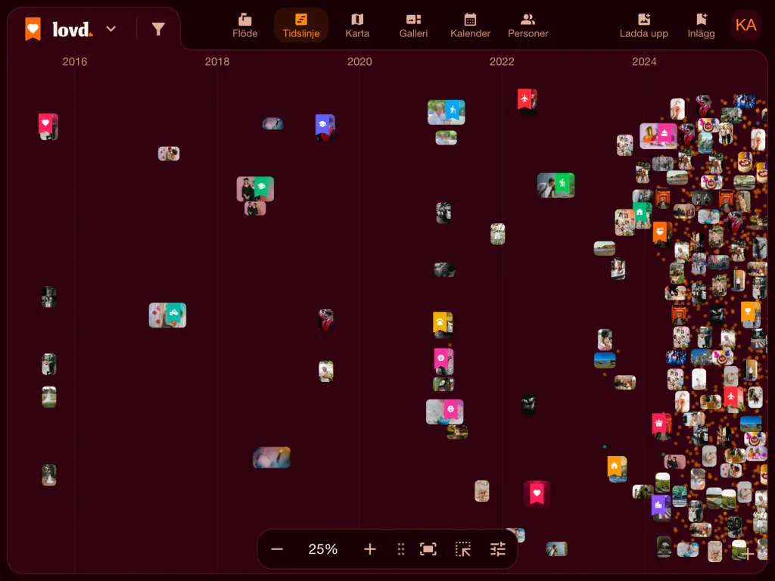The width and height of the screenshot is (775, 581).
Task: Activate the area selection tool icon
Action: click(463, 549)
